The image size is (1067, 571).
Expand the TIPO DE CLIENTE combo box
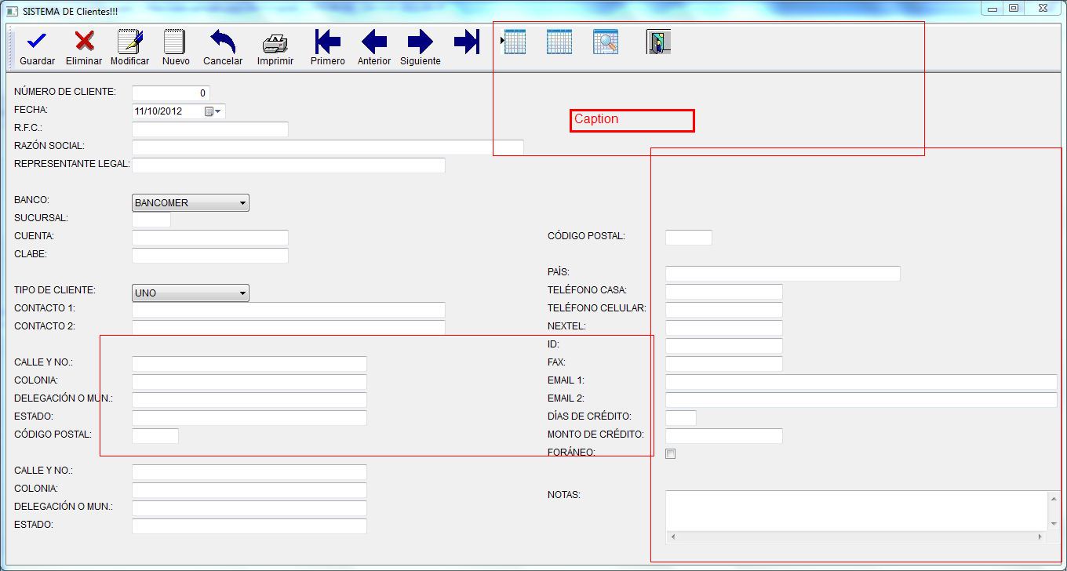242,293
